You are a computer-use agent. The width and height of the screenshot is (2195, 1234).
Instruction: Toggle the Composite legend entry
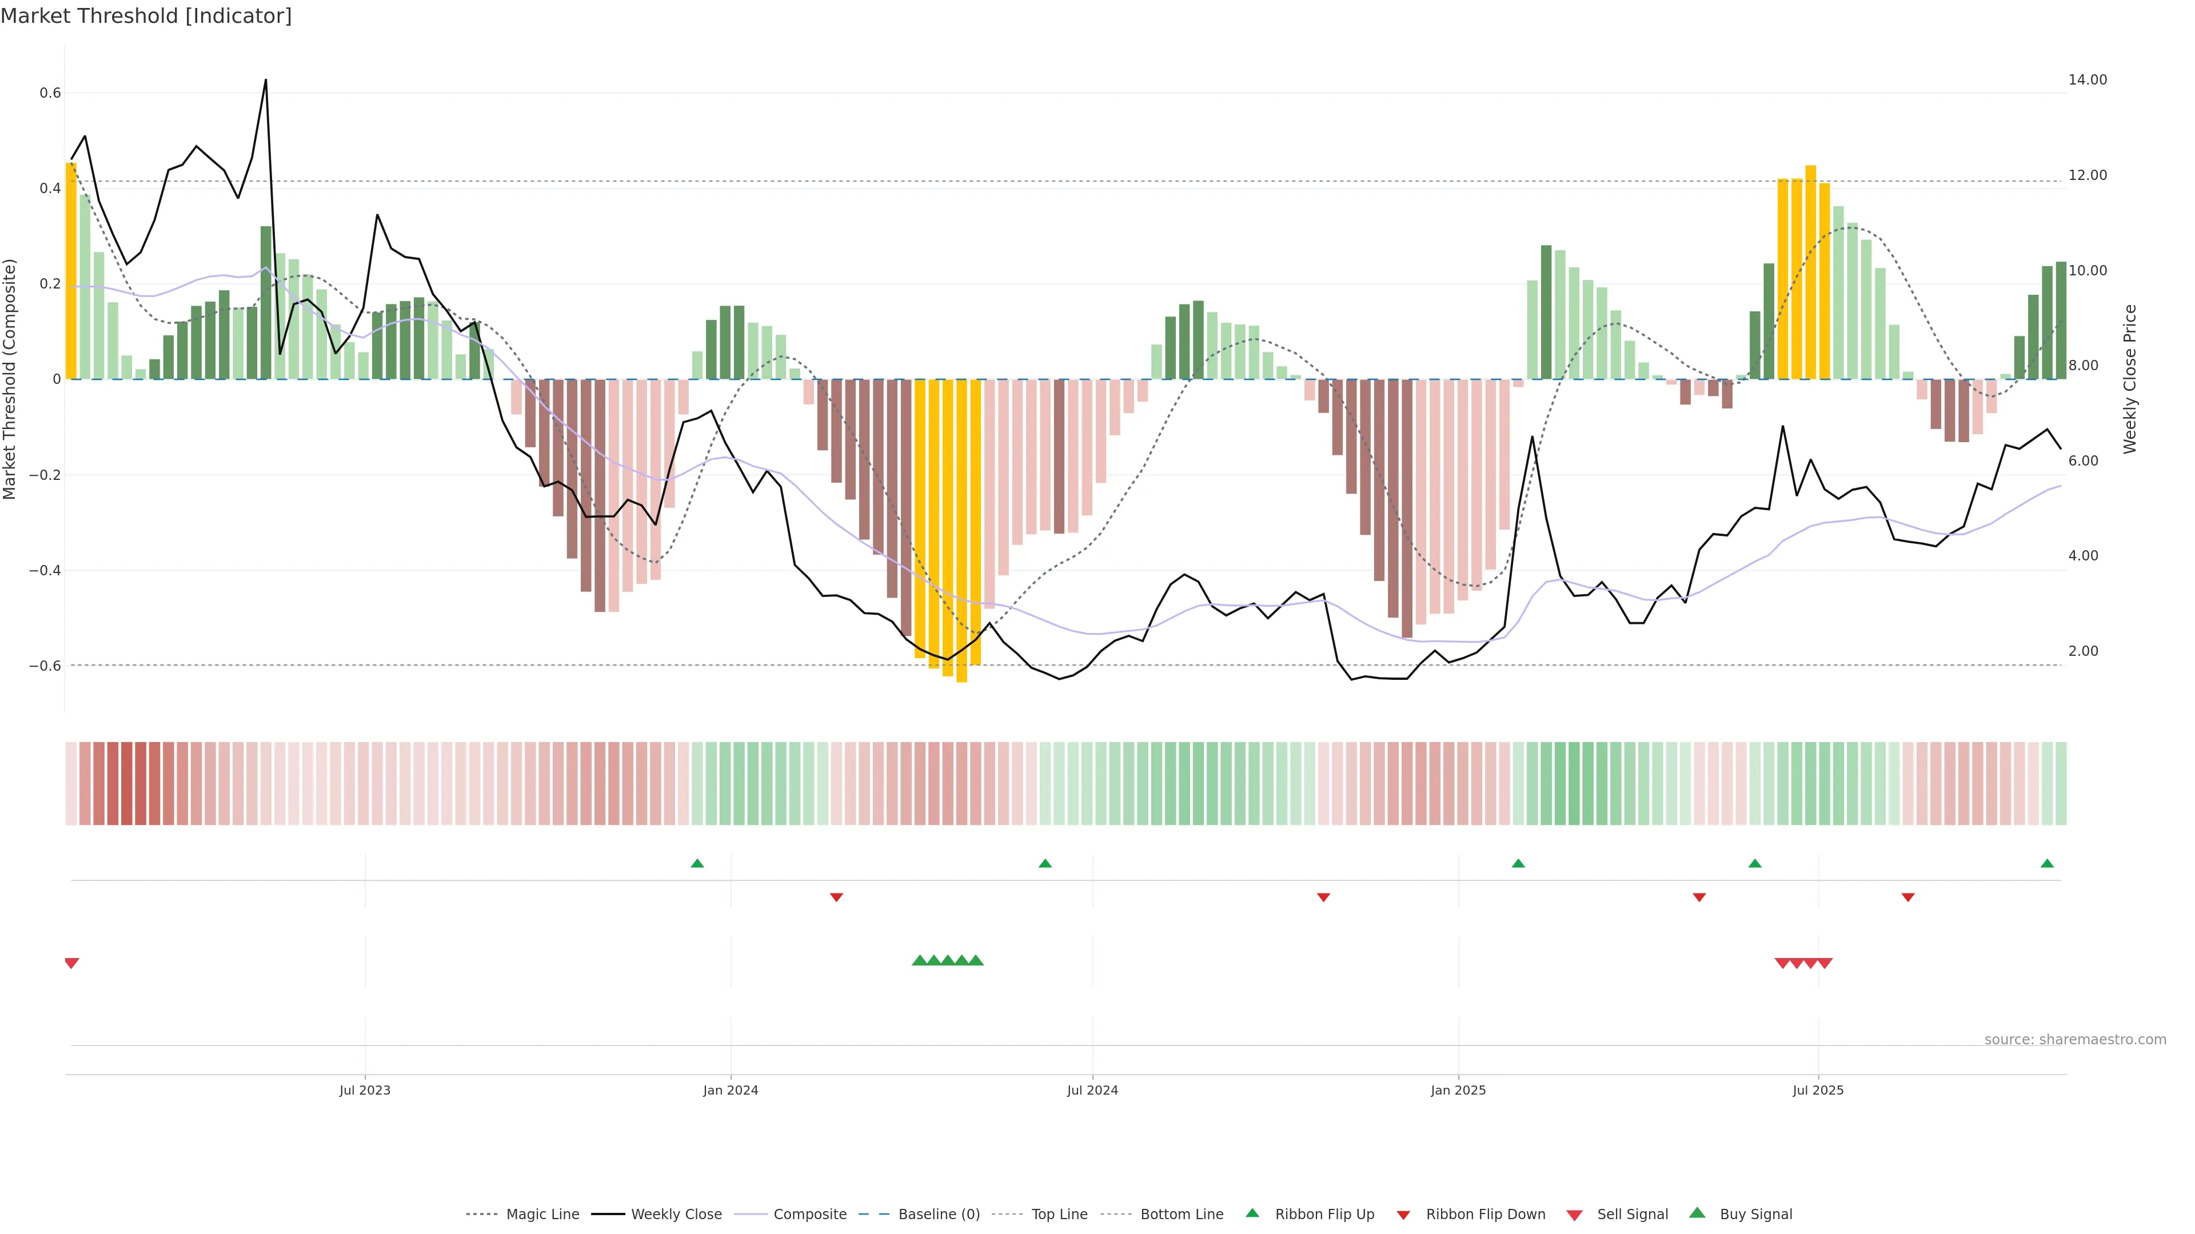[809, 1215]
